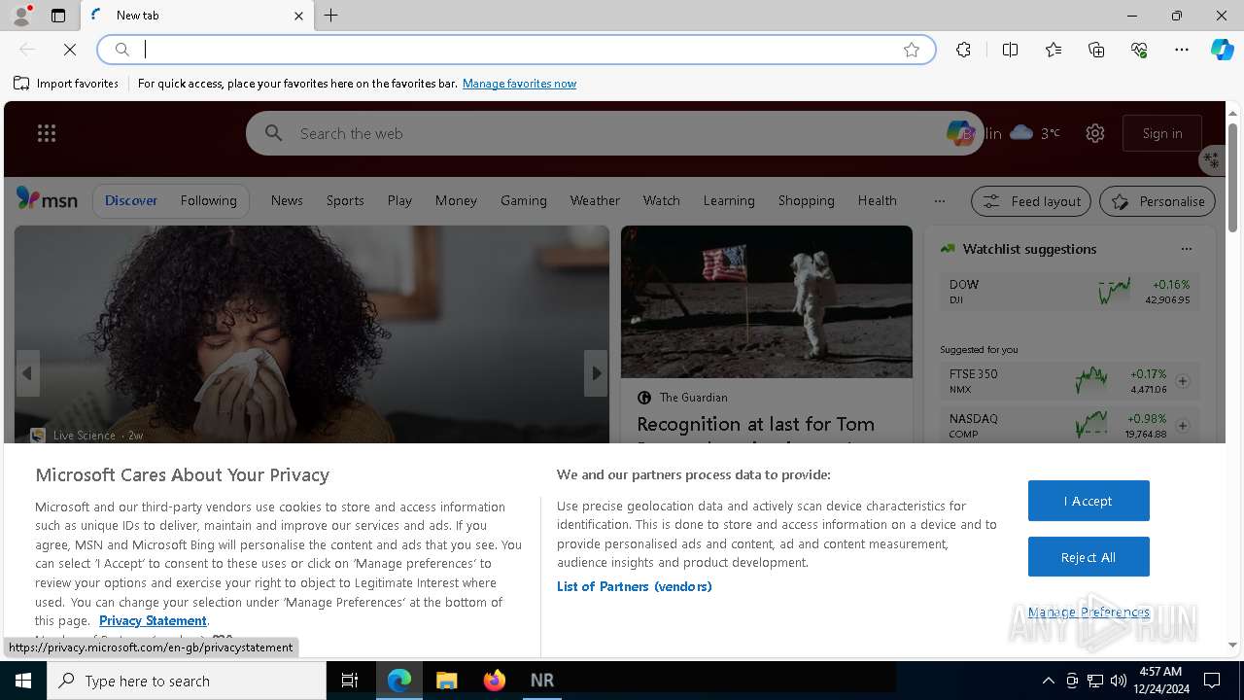Screen dimensions: 1244x700
Task: Click I Accept cookies button
Action: pos(1088,501)
